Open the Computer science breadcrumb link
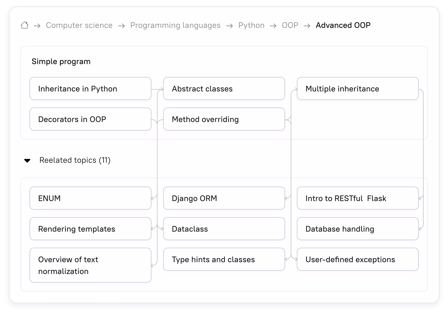The width and height of the screenshot is (448, 314). click(x=79, y=25)
